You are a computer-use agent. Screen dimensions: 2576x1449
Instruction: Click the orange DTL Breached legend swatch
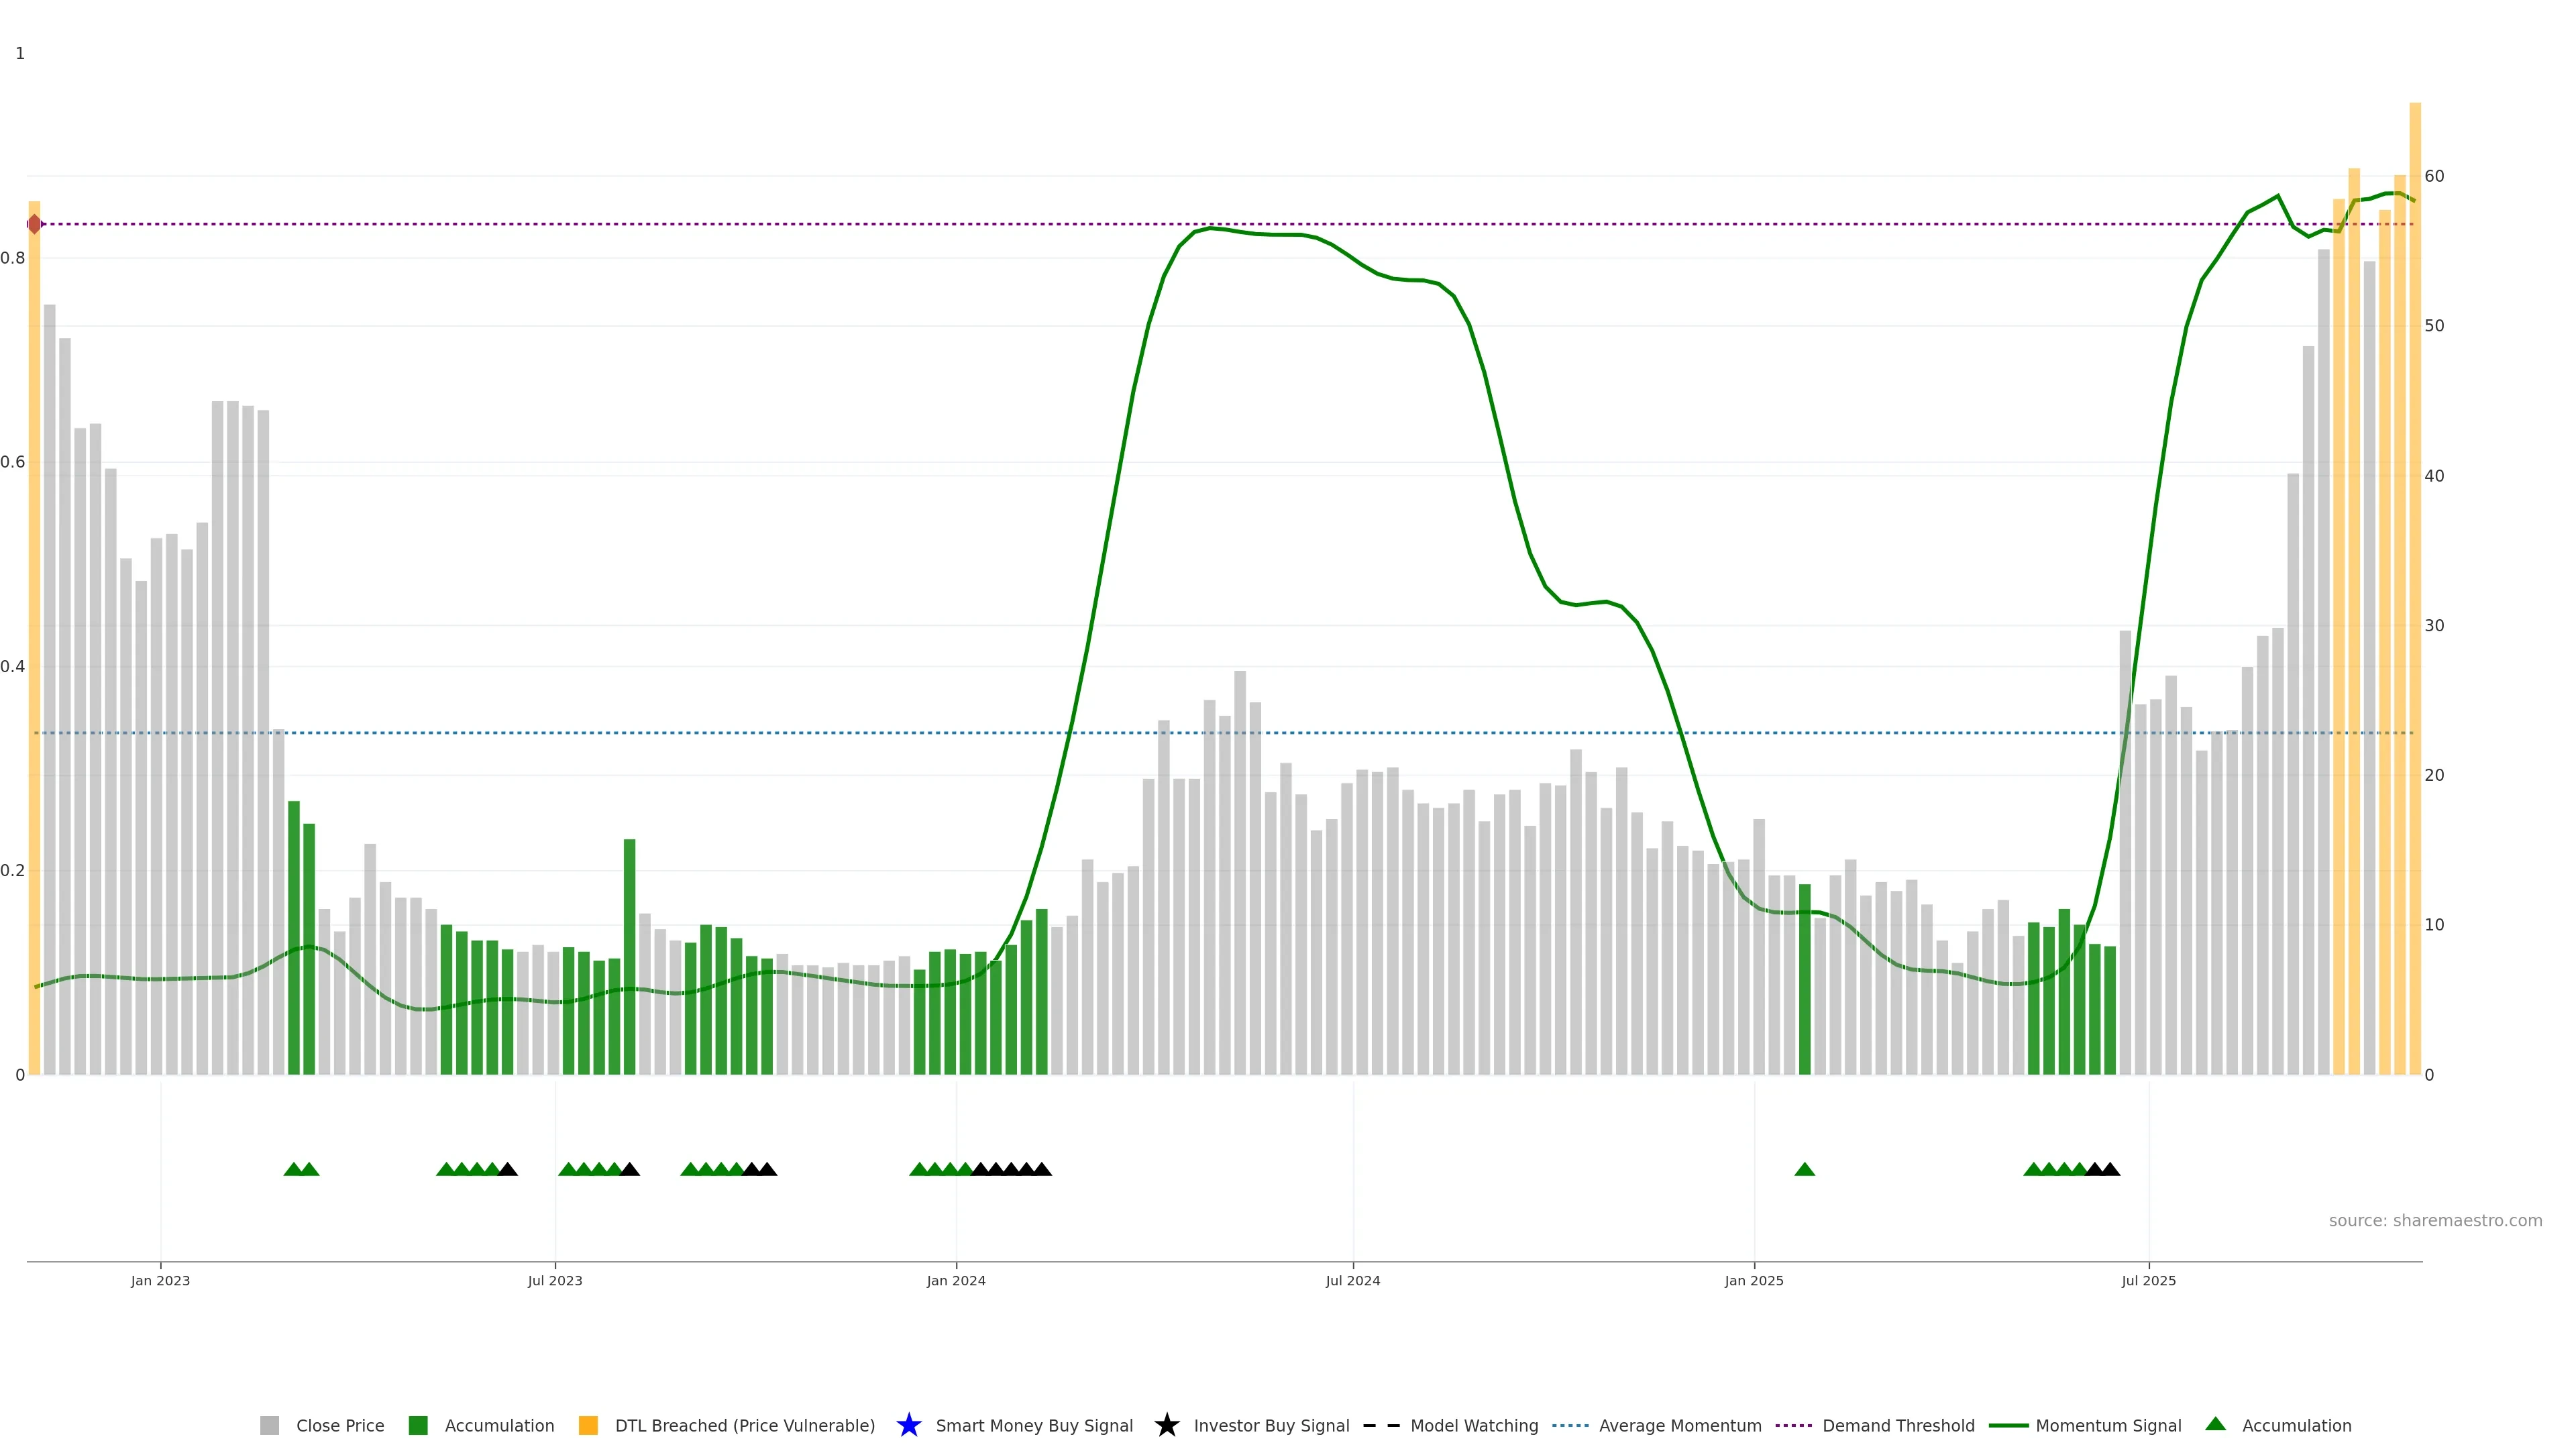tap(588, 1425)
